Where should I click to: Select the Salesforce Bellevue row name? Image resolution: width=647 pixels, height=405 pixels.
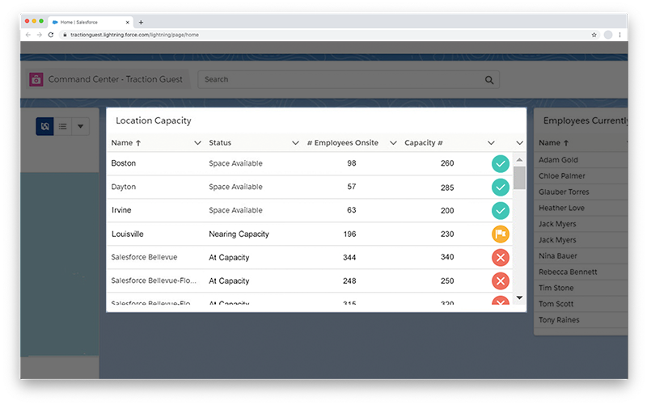[x=144, y=257]
